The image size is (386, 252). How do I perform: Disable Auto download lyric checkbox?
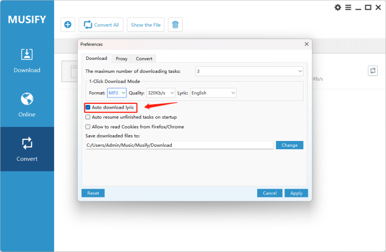[88, 107]
